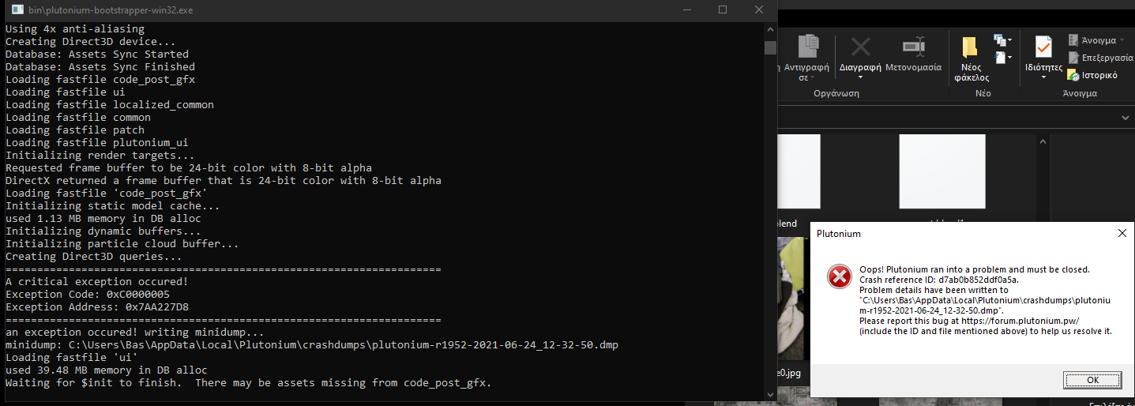Click the Διαγραφή X icon in Explorer

tap(860, 47)
